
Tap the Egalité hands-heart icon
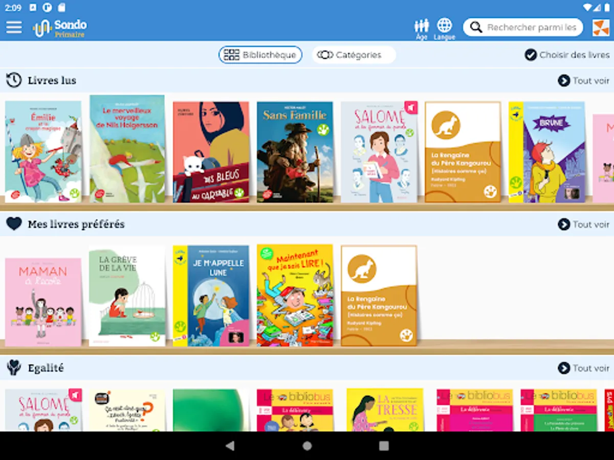pyautogui.click(x=14, y=367)
